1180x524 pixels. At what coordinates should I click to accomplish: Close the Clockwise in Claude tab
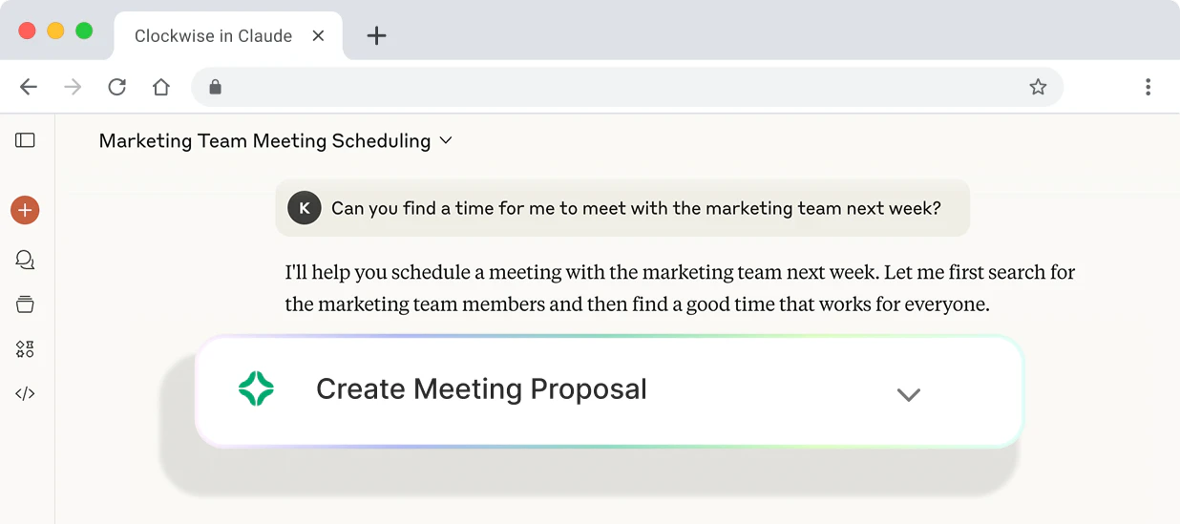tap(319, 35)
